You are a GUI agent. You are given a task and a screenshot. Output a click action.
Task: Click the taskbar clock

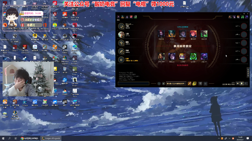[240, 138]
